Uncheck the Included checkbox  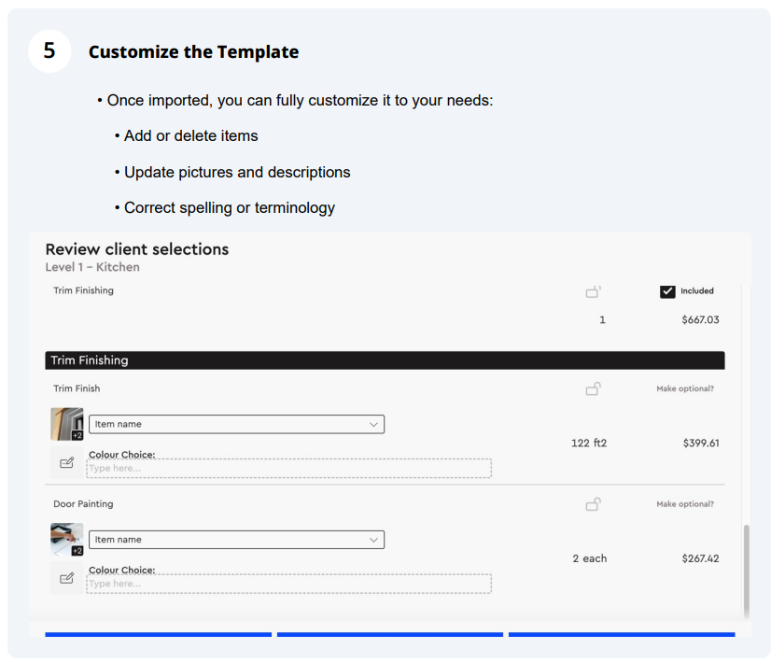coord(667,291)
